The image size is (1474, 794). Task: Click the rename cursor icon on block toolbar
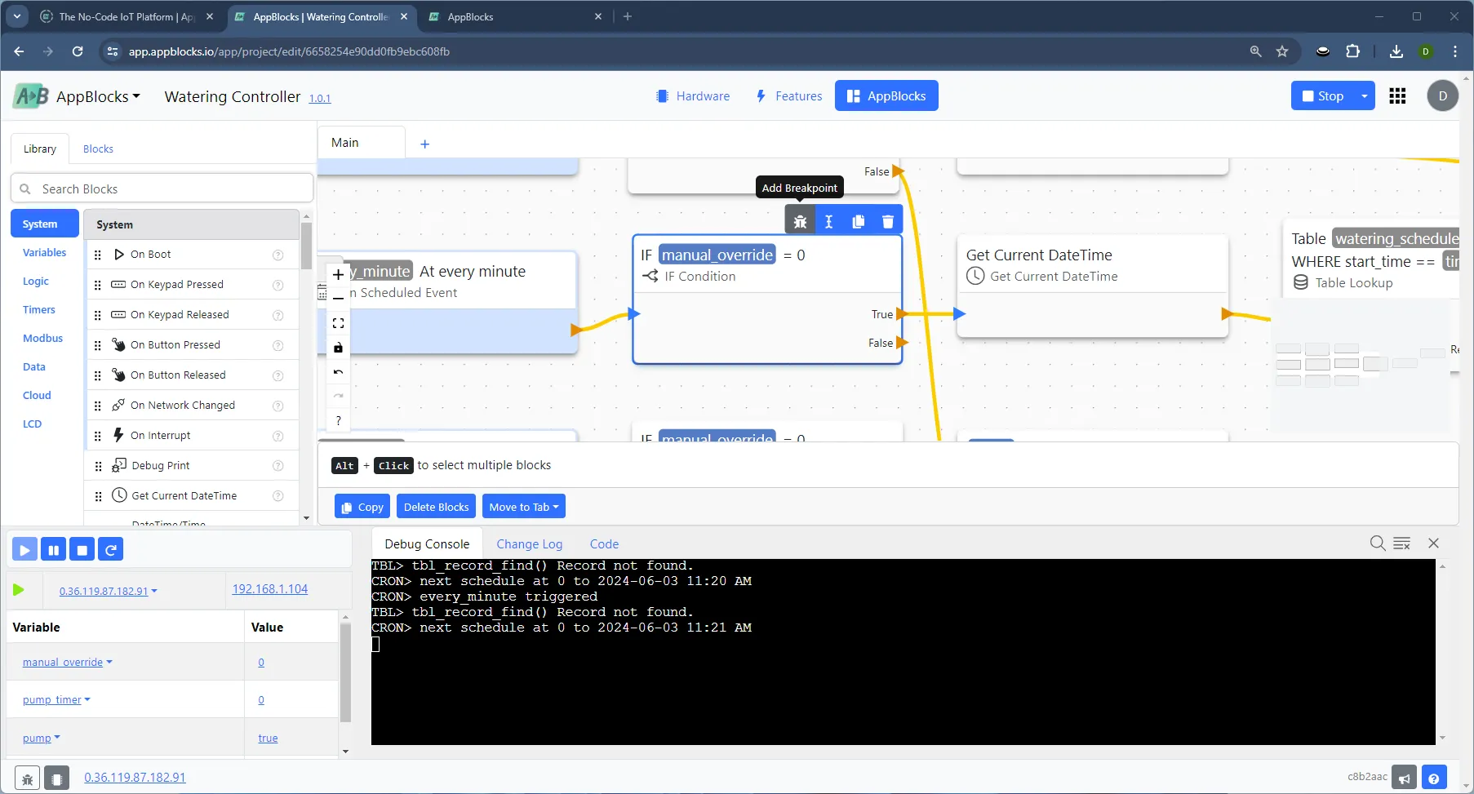click(x=828, y=221)
